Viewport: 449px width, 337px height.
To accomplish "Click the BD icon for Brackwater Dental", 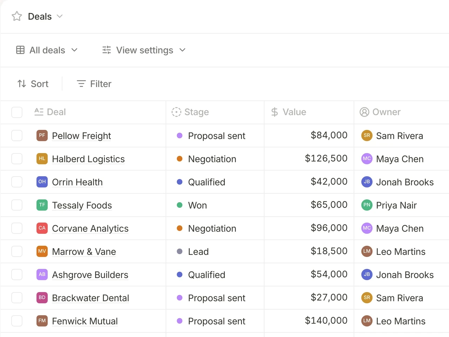I will pyautogui.click(x=42, y=297).
